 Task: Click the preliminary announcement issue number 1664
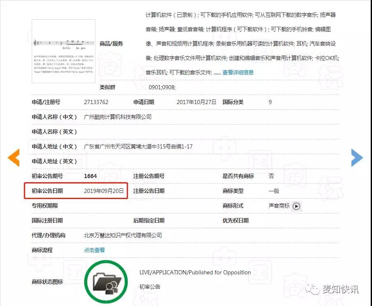point(90,176)
